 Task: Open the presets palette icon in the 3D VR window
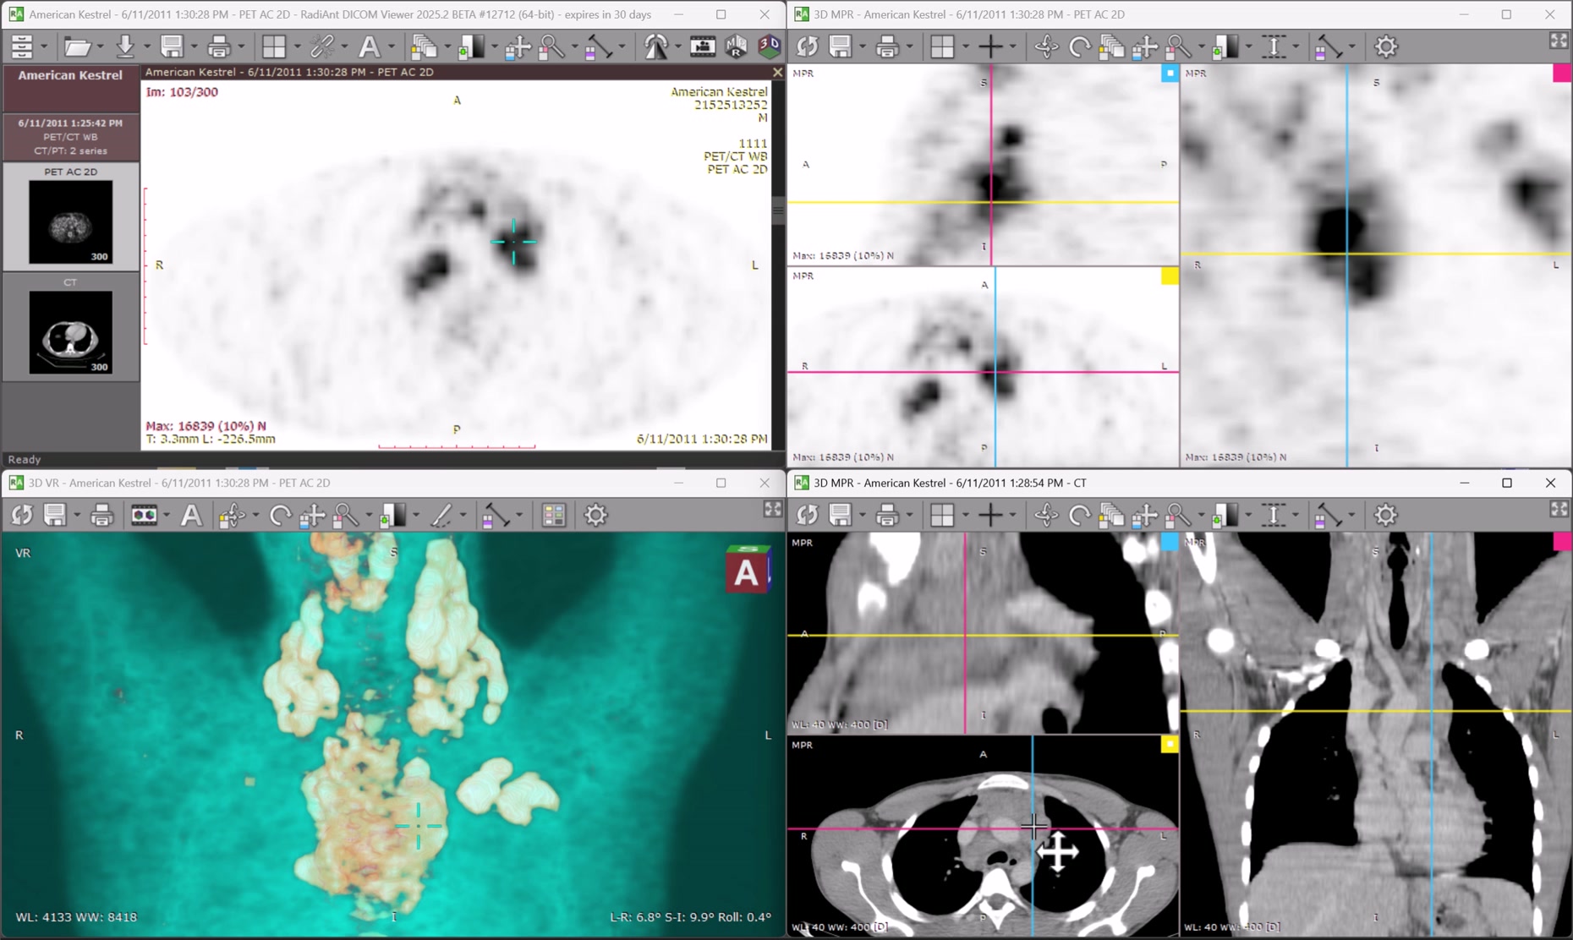[553, 515]
